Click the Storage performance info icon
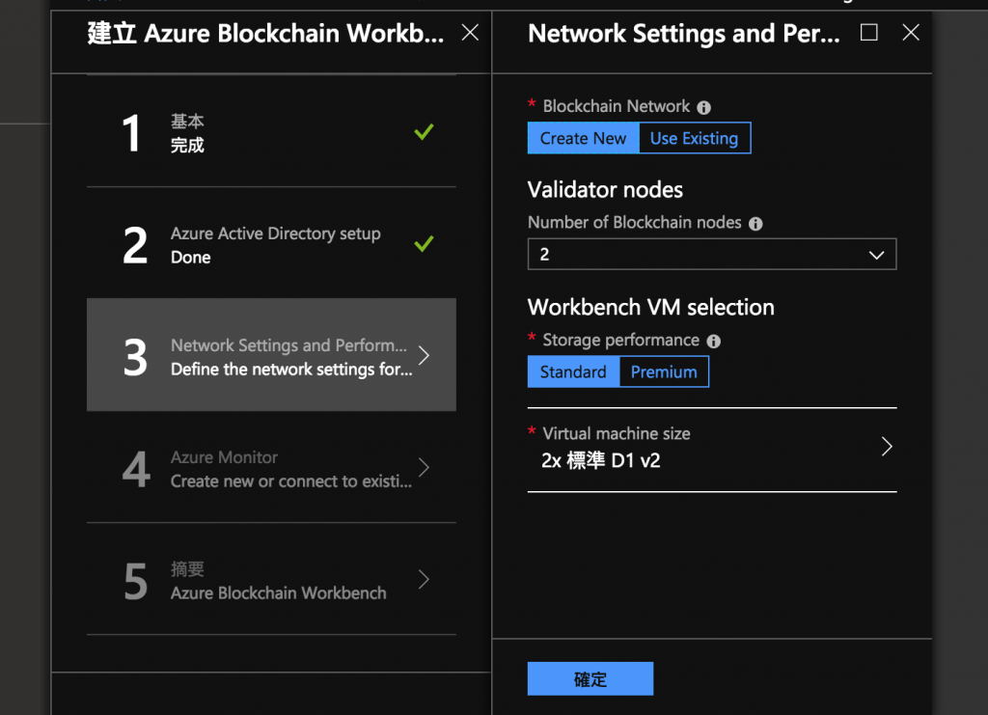 tap(714, 342)
